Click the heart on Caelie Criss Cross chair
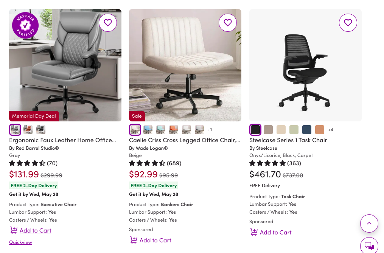The image size is (384, 253). pyautogui.click(x=228, y=23)
